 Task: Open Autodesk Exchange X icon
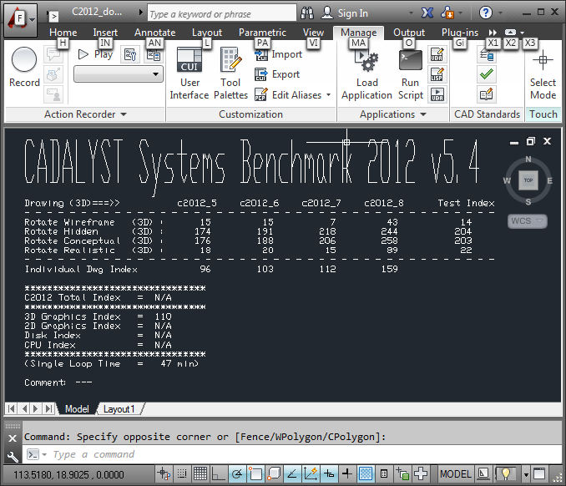point(427,13)
